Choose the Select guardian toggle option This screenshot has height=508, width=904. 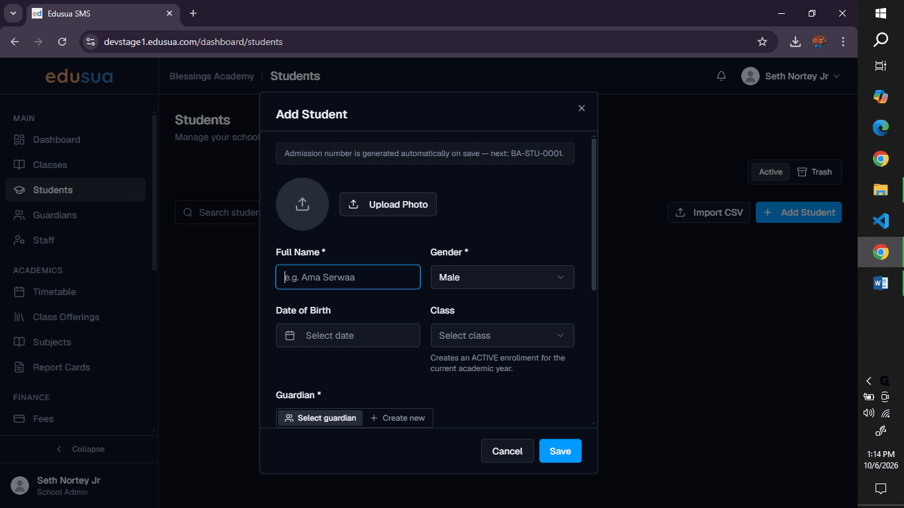tap(320, 418)
